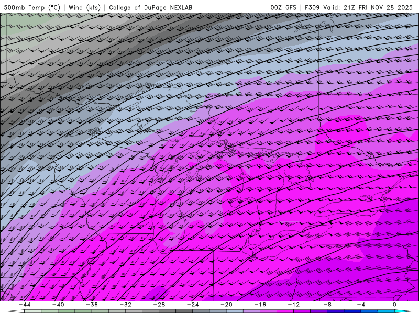Click the -28 color scale label
419x314 pixels.
coord(159,305)
